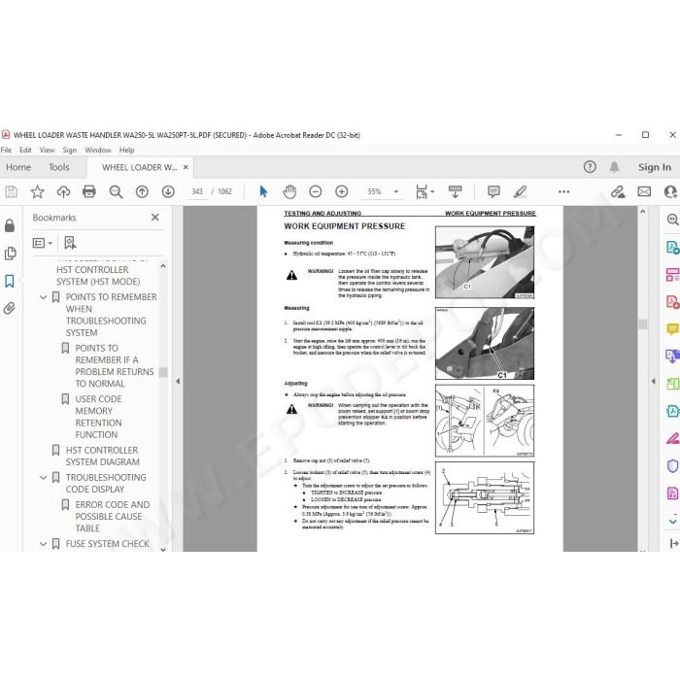The image size is (680, 680).
Task: Open USER CODE MEMORY RETENTION FUNCTION bookmark
Action: coord(98,417)
